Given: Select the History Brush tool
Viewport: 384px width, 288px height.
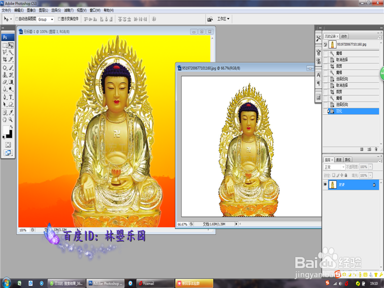Looking at the screenshot, I should tap(11, 75).
